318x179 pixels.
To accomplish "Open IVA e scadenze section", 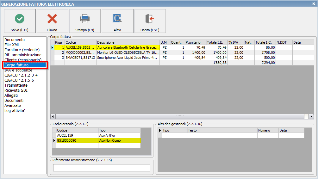I will [x=18, y=70].
